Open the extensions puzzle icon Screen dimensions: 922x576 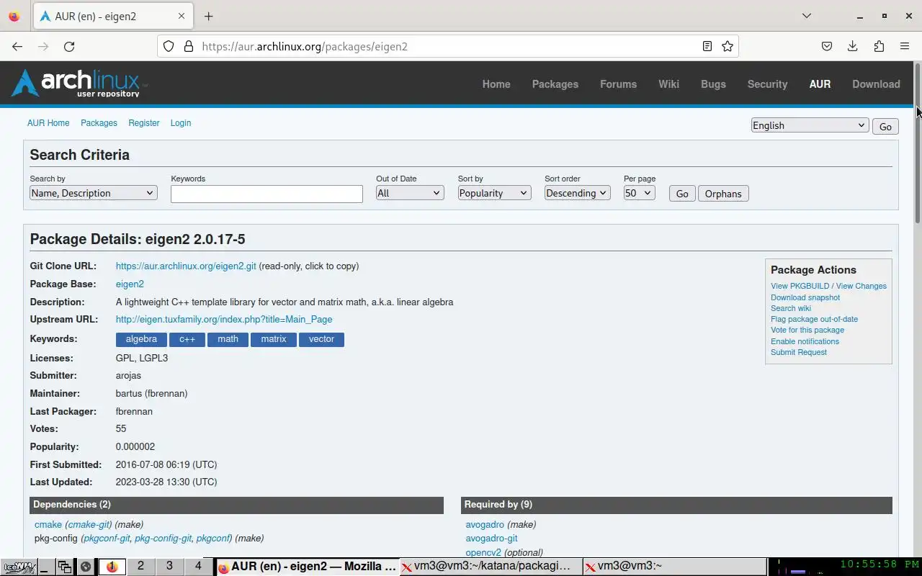click(879, 46)
